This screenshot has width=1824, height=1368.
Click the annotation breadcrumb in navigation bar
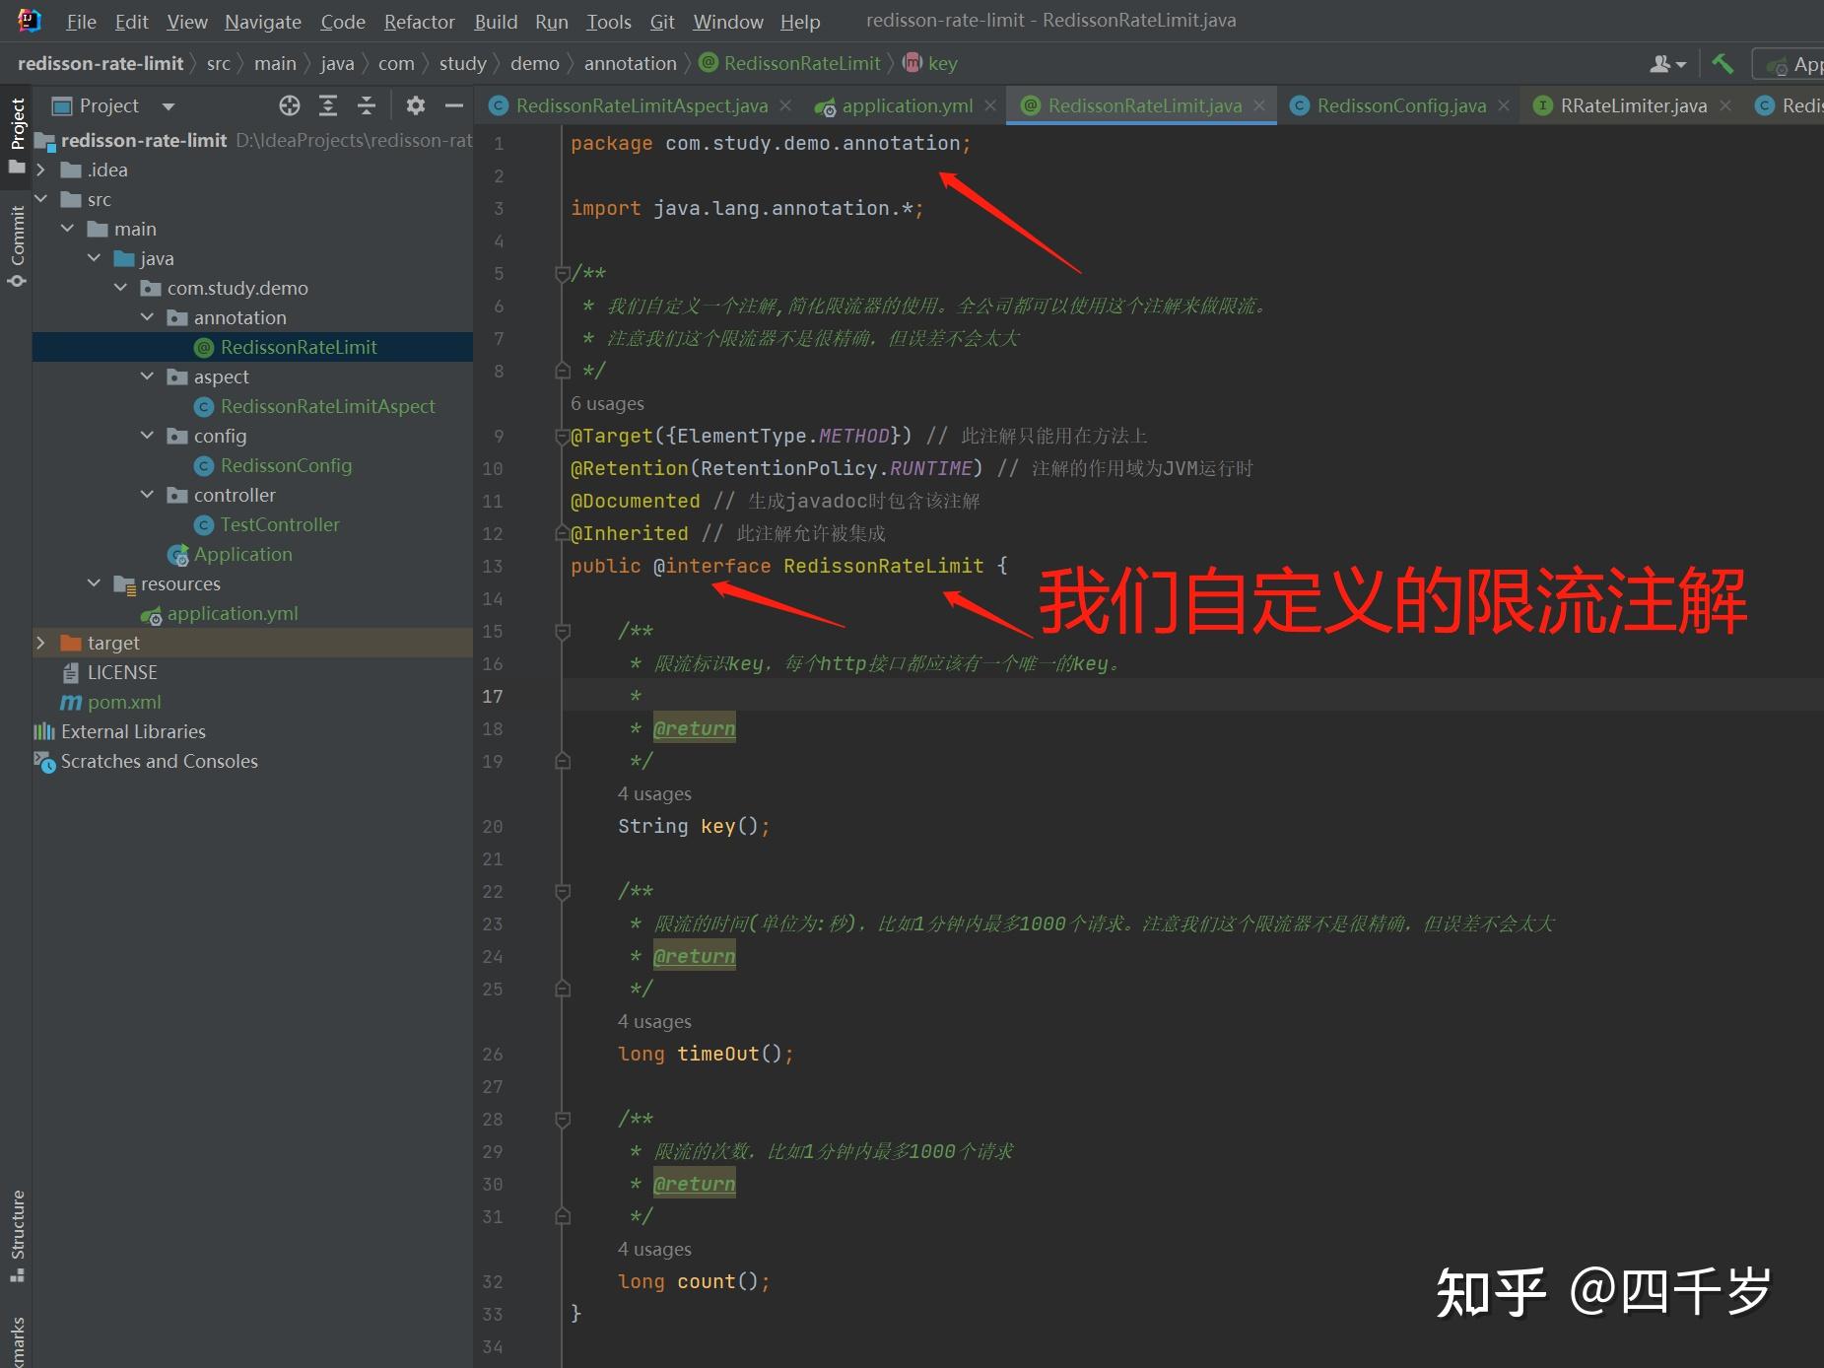pyautogui.click(x=630, y=62)
